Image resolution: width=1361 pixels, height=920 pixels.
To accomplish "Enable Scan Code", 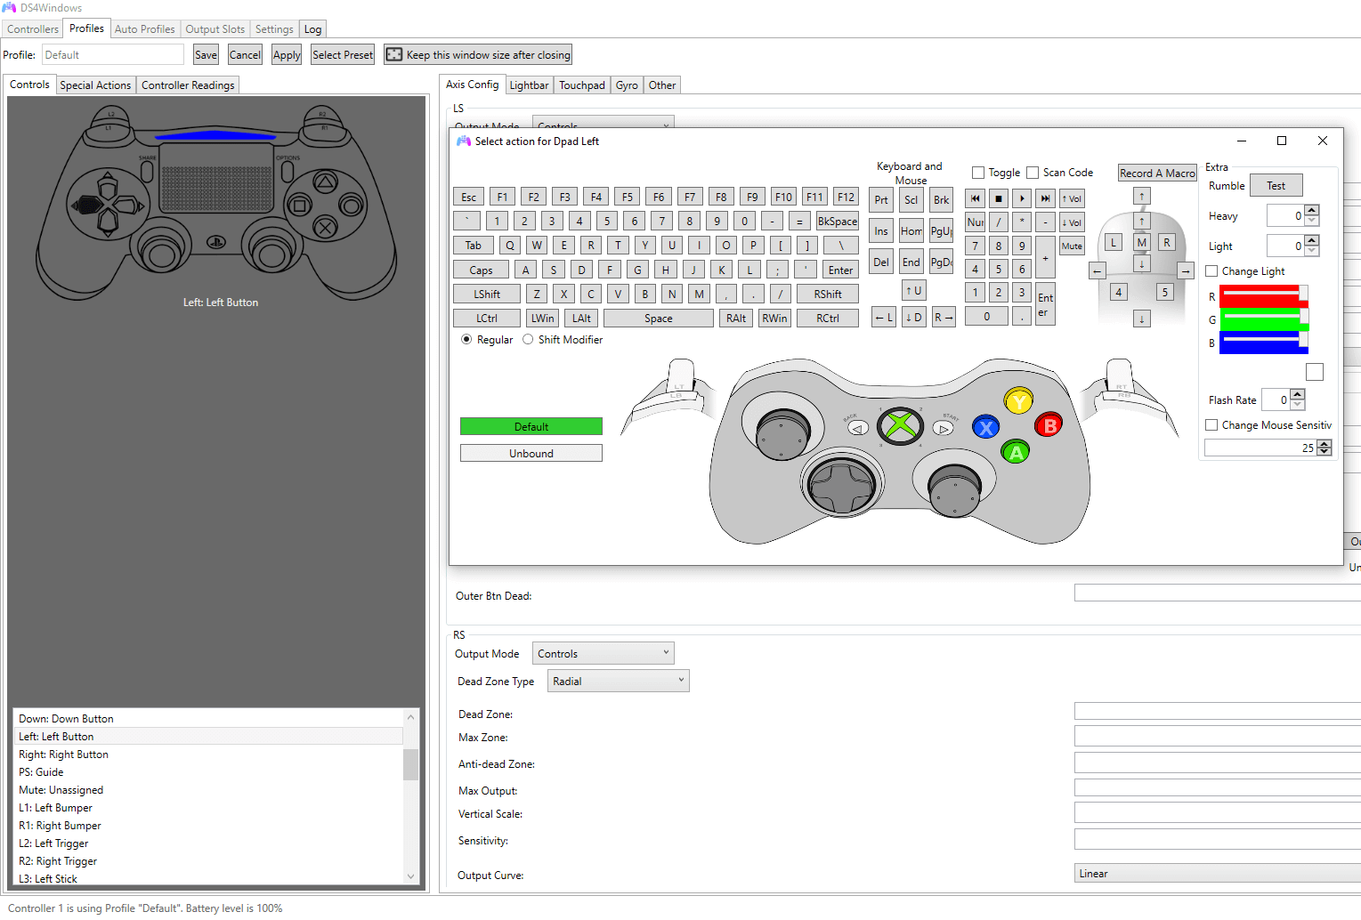I will click(x=1033, y=172).
